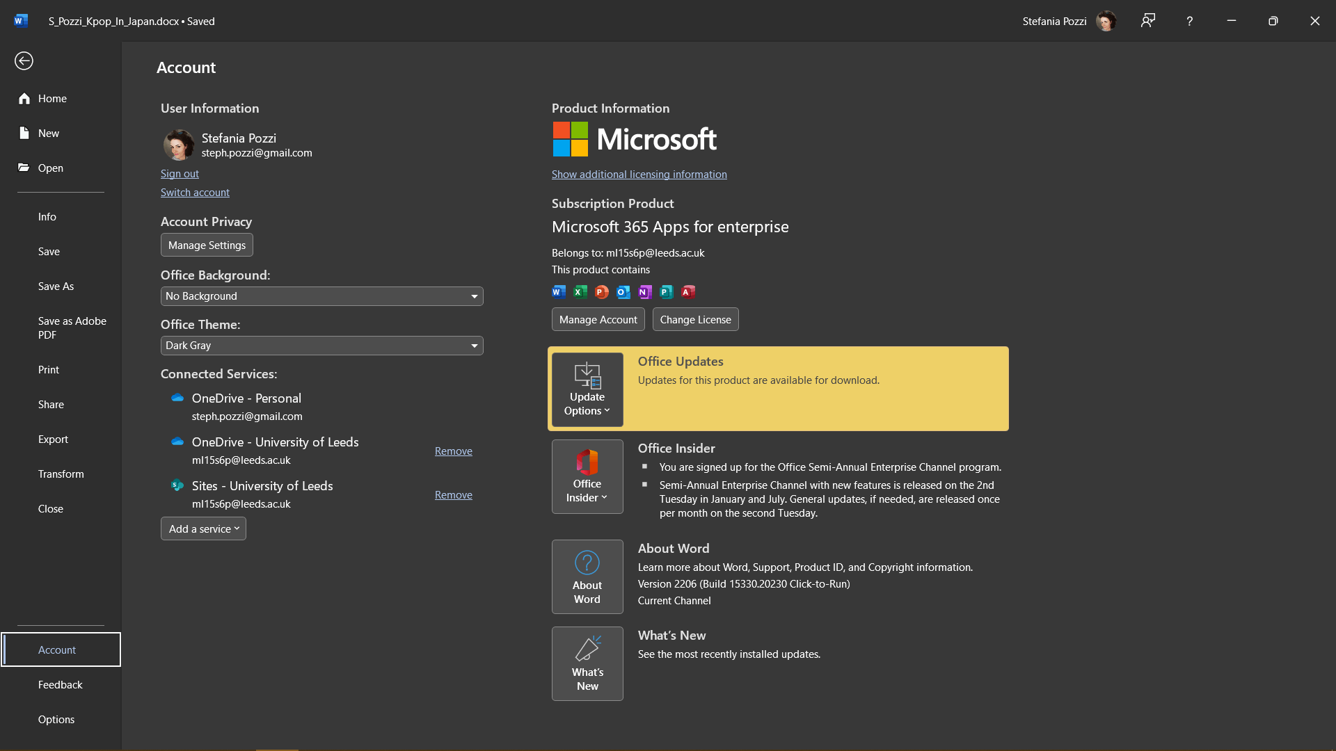The width and height of the screenshot is (1336, 751).
Task: Remove the OneDrive University of Leeds service
Action: click(x=454, y=451)
